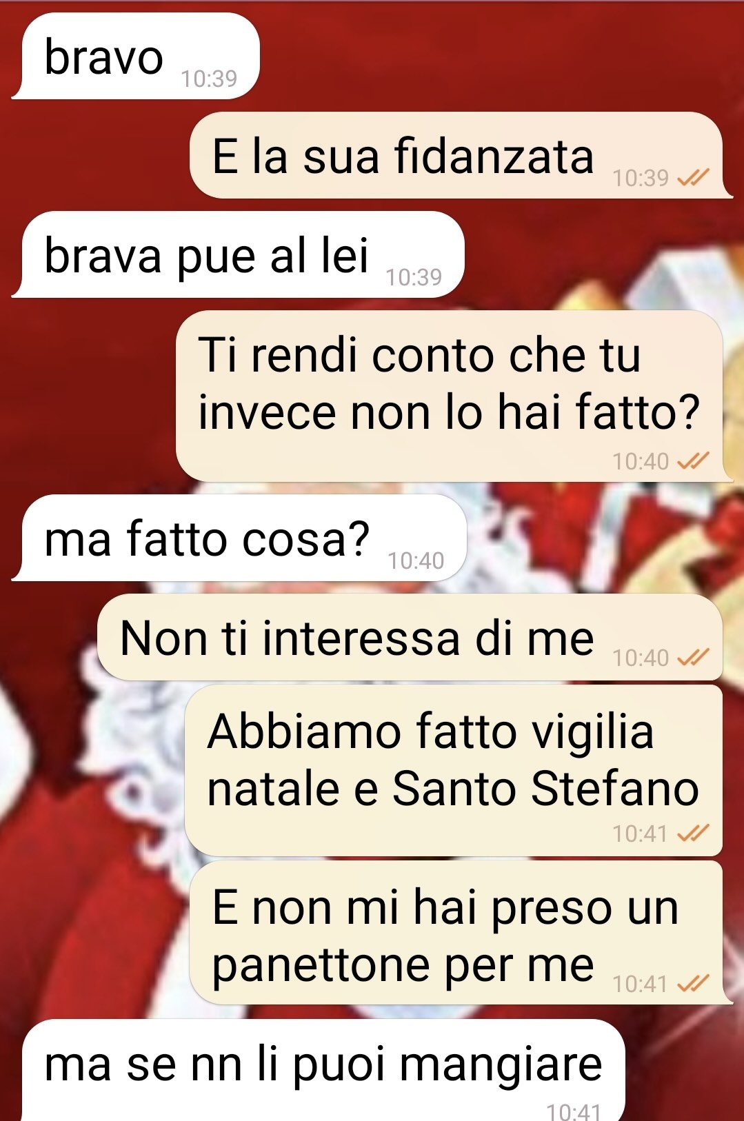The height and width of the screenshot is (1121, 744).
Task: Select the 'E non mi hai preso un panettone' message
Action: click(461, 933)
